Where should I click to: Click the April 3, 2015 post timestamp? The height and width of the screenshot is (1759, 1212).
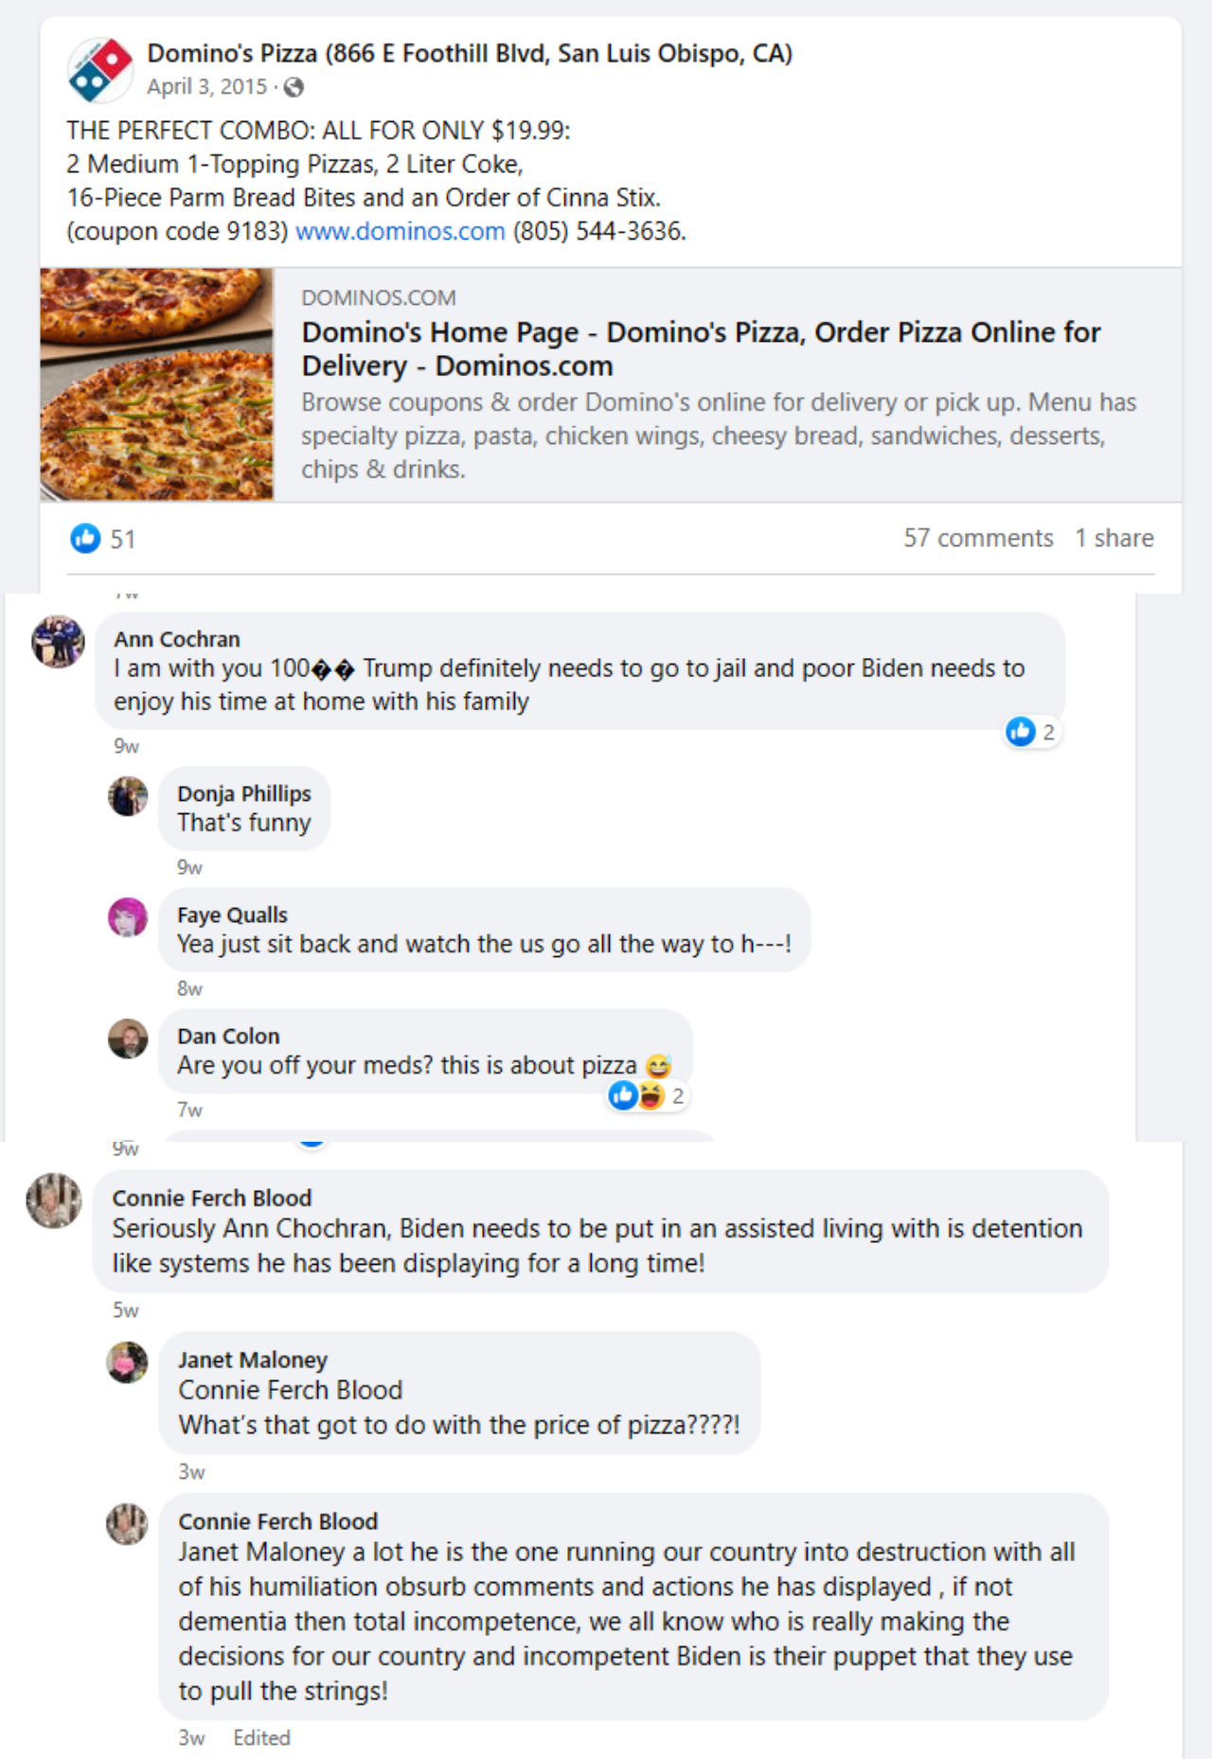pyautogui.click(x=207, y=87)
